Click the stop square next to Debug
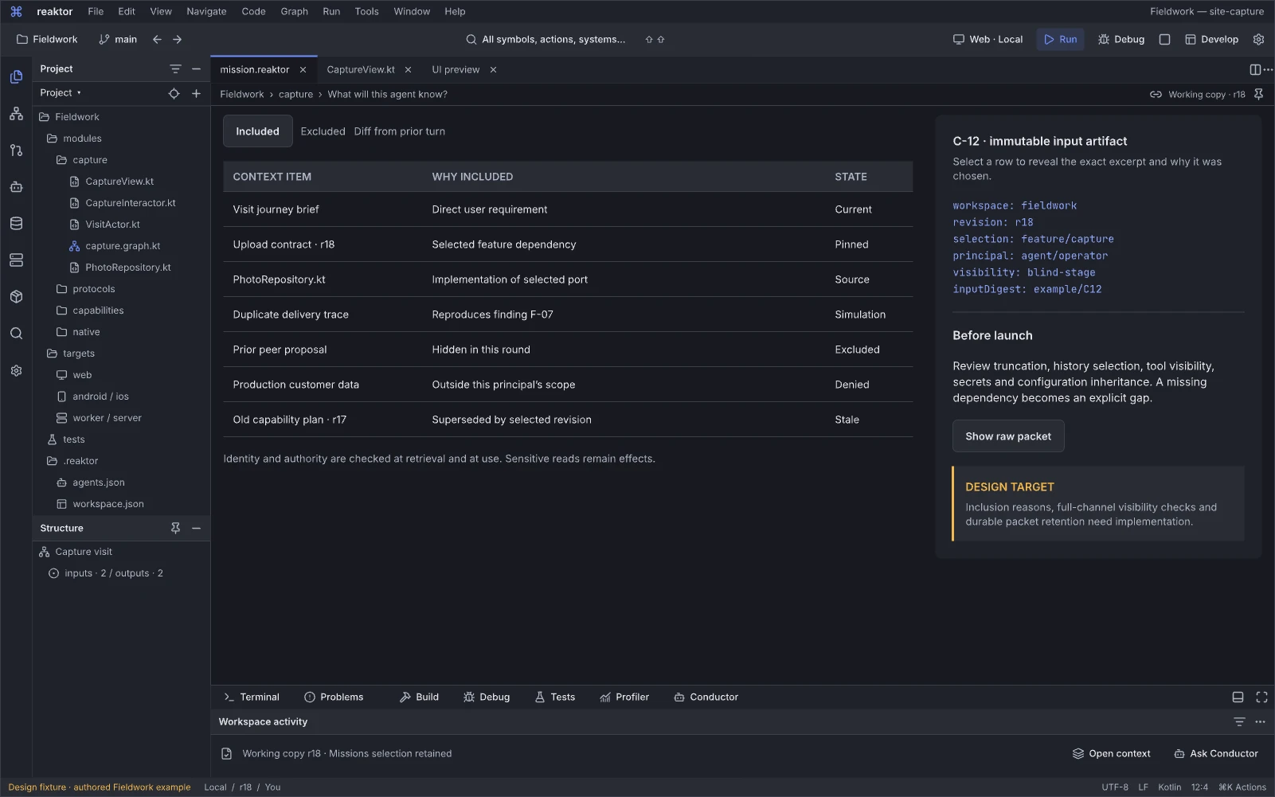This screenshot has width=1275, height=797. point(1164,39)
